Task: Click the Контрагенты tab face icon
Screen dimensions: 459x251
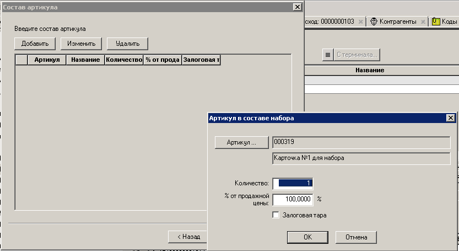Action: pyautogui.click(x=374, y=22)
